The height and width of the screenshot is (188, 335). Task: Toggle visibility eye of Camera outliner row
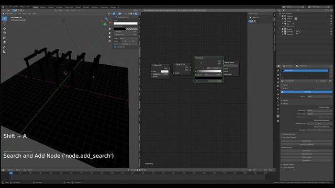point(331,19)
